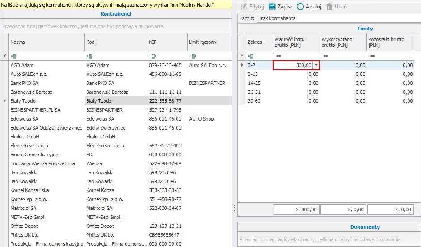Open filter condition icon under Nazwa column
This screenshot has width=421, height=247.
pos(14,56)
